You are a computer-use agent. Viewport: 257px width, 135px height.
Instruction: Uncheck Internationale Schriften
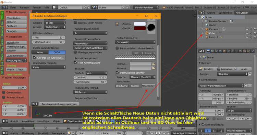[x=117, y=72]
